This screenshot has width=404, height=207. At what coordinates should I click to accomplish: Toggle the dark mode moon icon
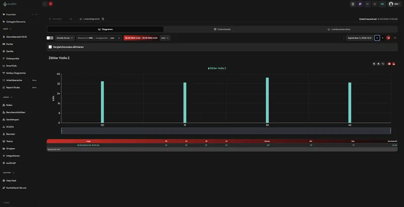click(375, 4)
